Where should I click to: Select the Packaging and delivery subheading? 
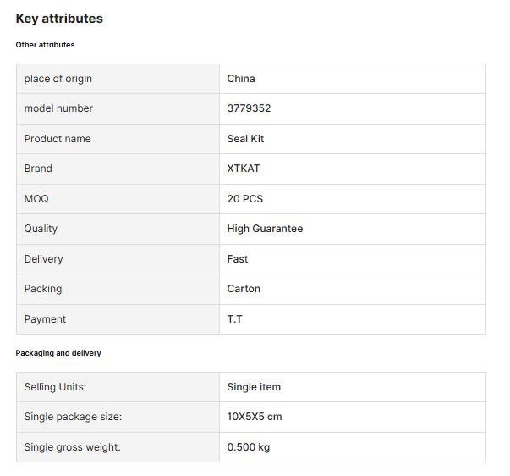(x=58, y=353)
